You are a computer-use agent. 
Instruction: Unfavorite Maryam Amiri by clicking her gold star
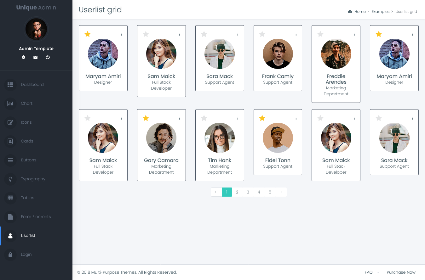(87, 34)
